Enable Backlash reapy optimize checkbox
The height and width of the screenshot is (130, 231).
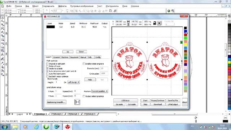click(x=47, y=76)
